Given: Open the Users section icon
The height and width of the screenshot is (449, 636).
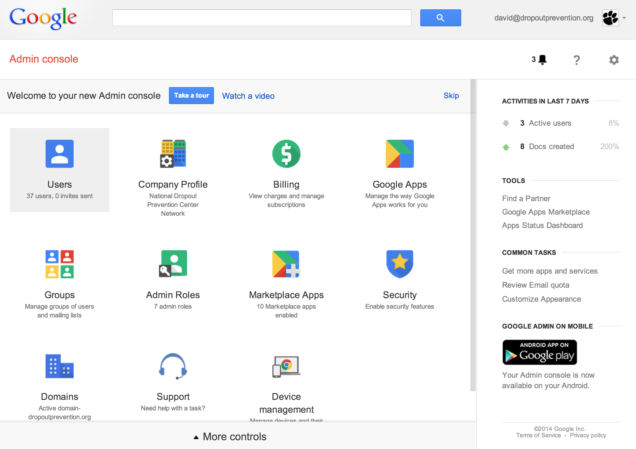Looking at the screenshot, I should click(x=60, y=154).
